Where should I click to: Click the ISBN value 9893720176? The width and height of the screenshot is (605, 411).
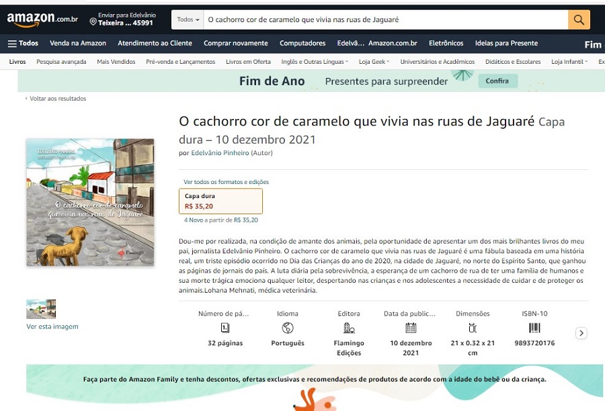pos(534,343)
